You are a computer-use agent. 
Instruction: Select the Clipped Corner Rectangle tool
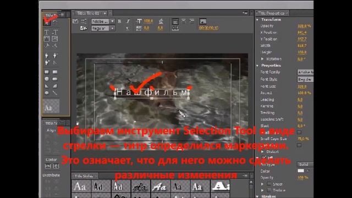click(x=46, y=79)
